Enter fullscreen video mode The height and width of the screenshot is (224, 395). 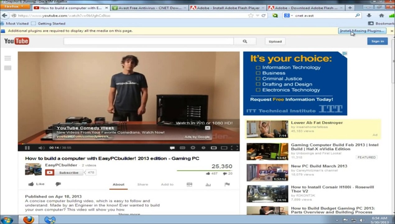click(235, 148)
